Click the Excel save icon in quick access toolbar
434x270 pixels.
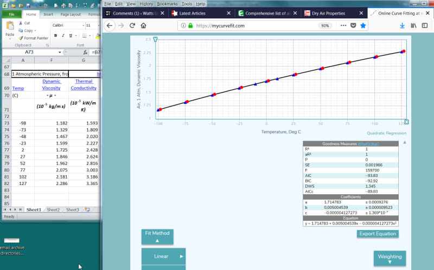point(28,5)
